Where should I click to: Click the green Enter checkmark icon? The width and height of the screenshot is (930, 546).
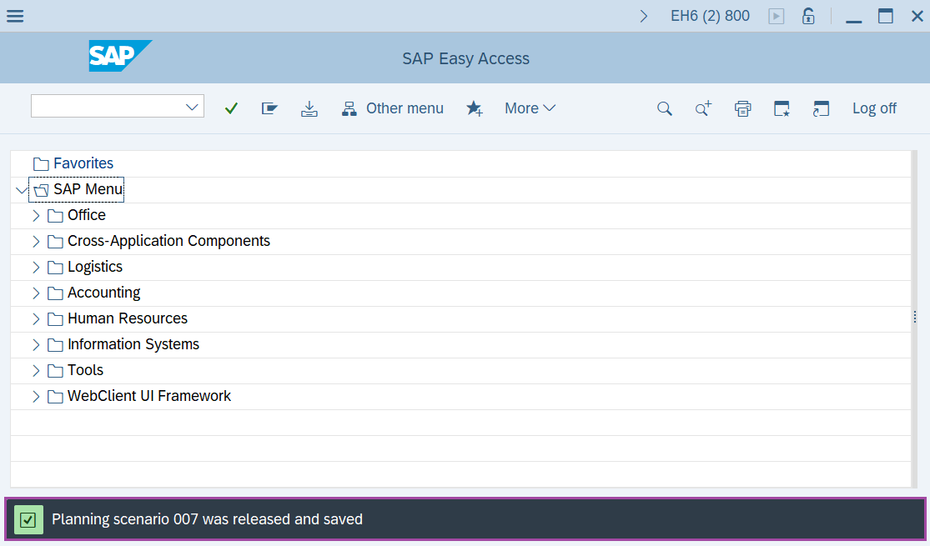point(231,108)
